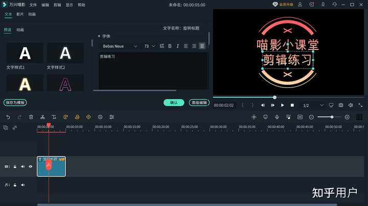Image resolution: width=368 pixels, height=206 pixels.
Task: Click the timeline zoom slider handle
Action: [332, 117]
